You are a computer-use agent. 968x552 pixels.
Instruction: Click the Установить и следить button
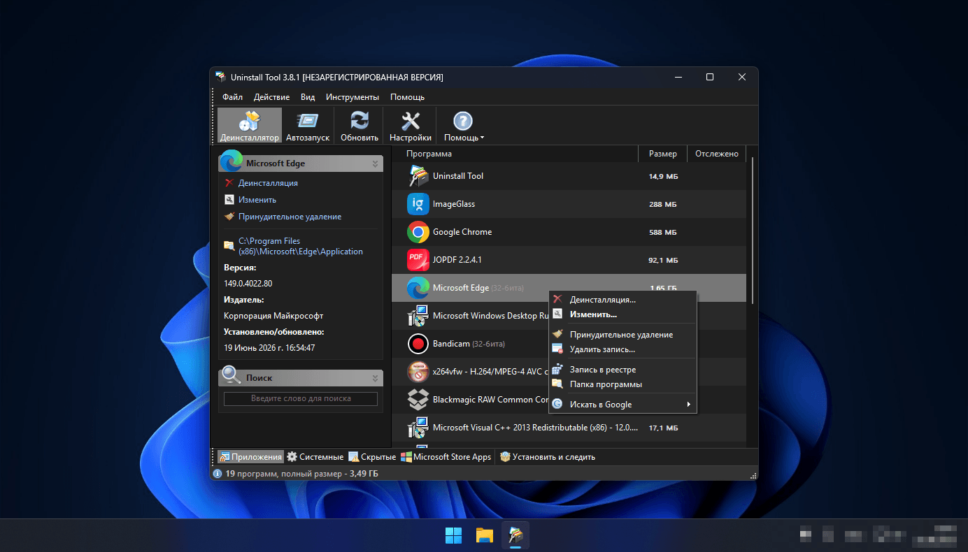point(548,457)
